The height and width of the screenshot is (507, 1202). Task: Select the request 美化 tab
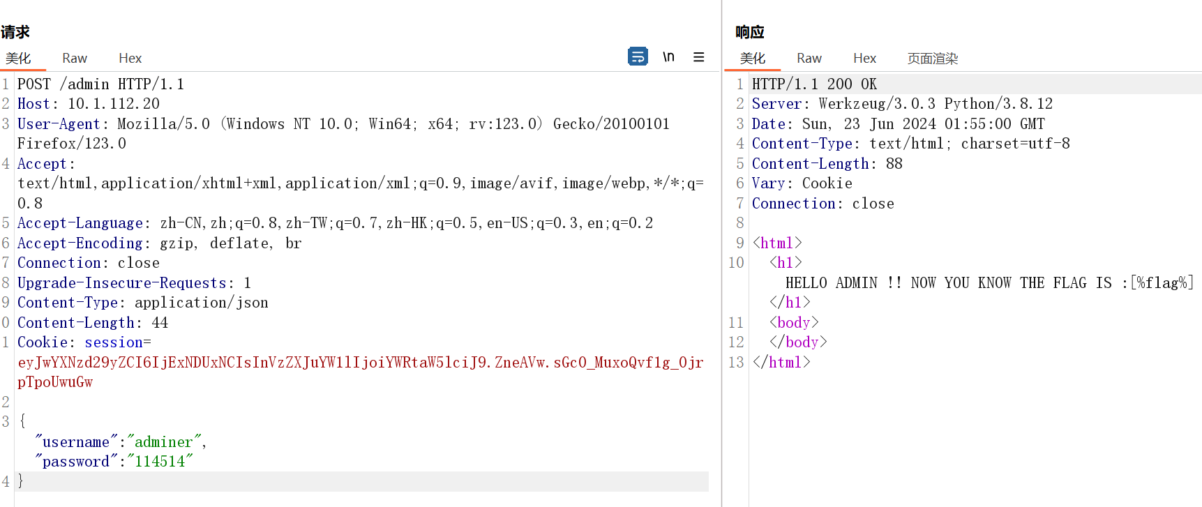19,58
